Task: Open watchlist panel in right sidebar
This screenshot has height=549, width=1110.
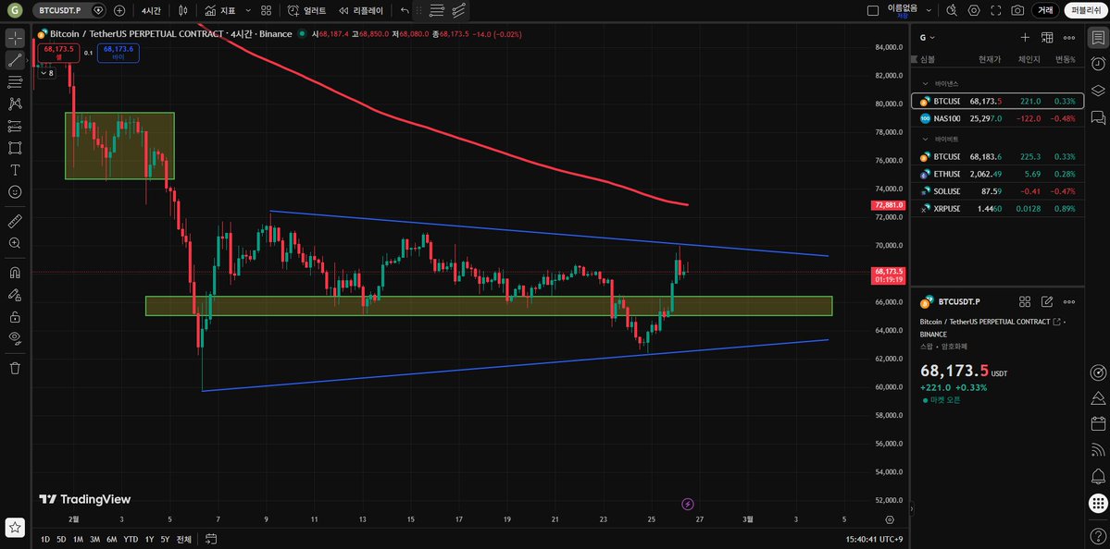Action: click(1098, 38)
